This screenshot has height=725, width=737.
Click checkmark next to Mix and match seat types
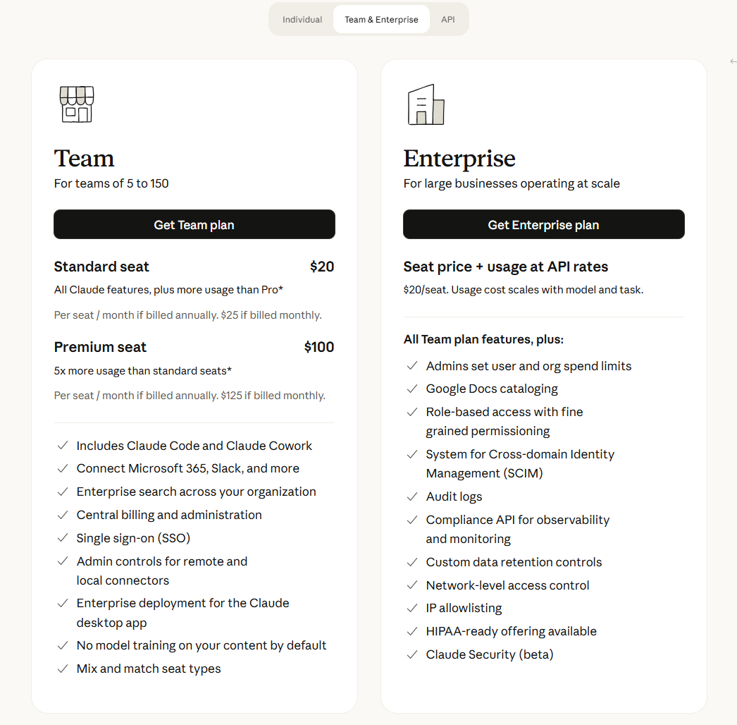click(63, 669)
